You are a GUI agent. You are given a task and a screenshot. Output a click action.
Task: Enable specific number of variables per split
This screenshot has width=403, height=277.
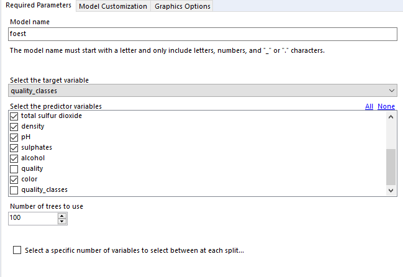[17, 250]
